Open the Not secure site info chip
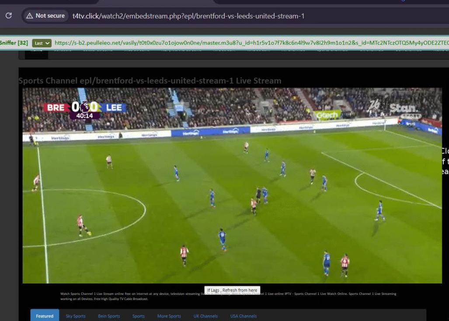The height and width of the screenshot is (321, 449). pyautogui.click(x=45, y=16)
